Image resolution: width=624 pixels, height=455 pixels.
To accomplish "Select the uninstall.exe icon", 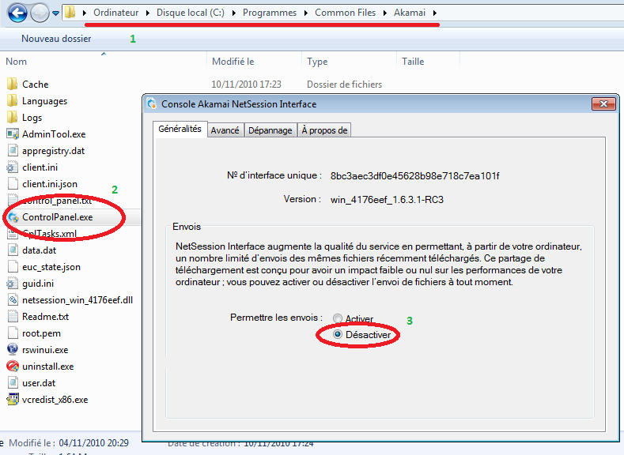I will tap(13, 366).
